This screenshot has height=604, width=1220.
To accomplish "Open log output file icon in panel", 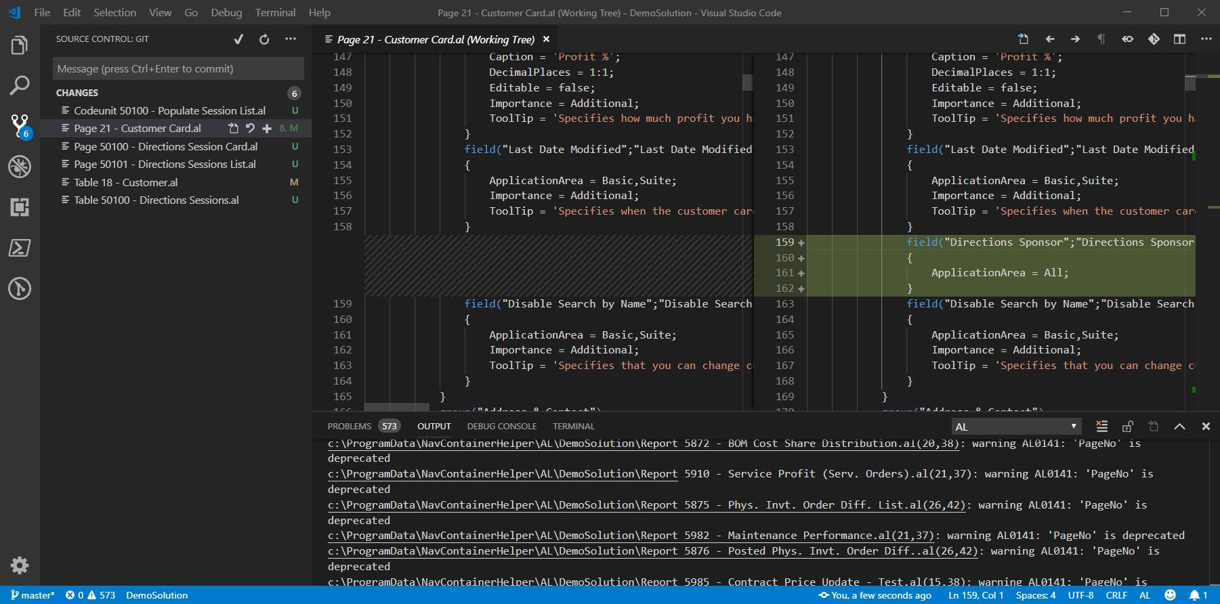I will [x=1154, y=427].
